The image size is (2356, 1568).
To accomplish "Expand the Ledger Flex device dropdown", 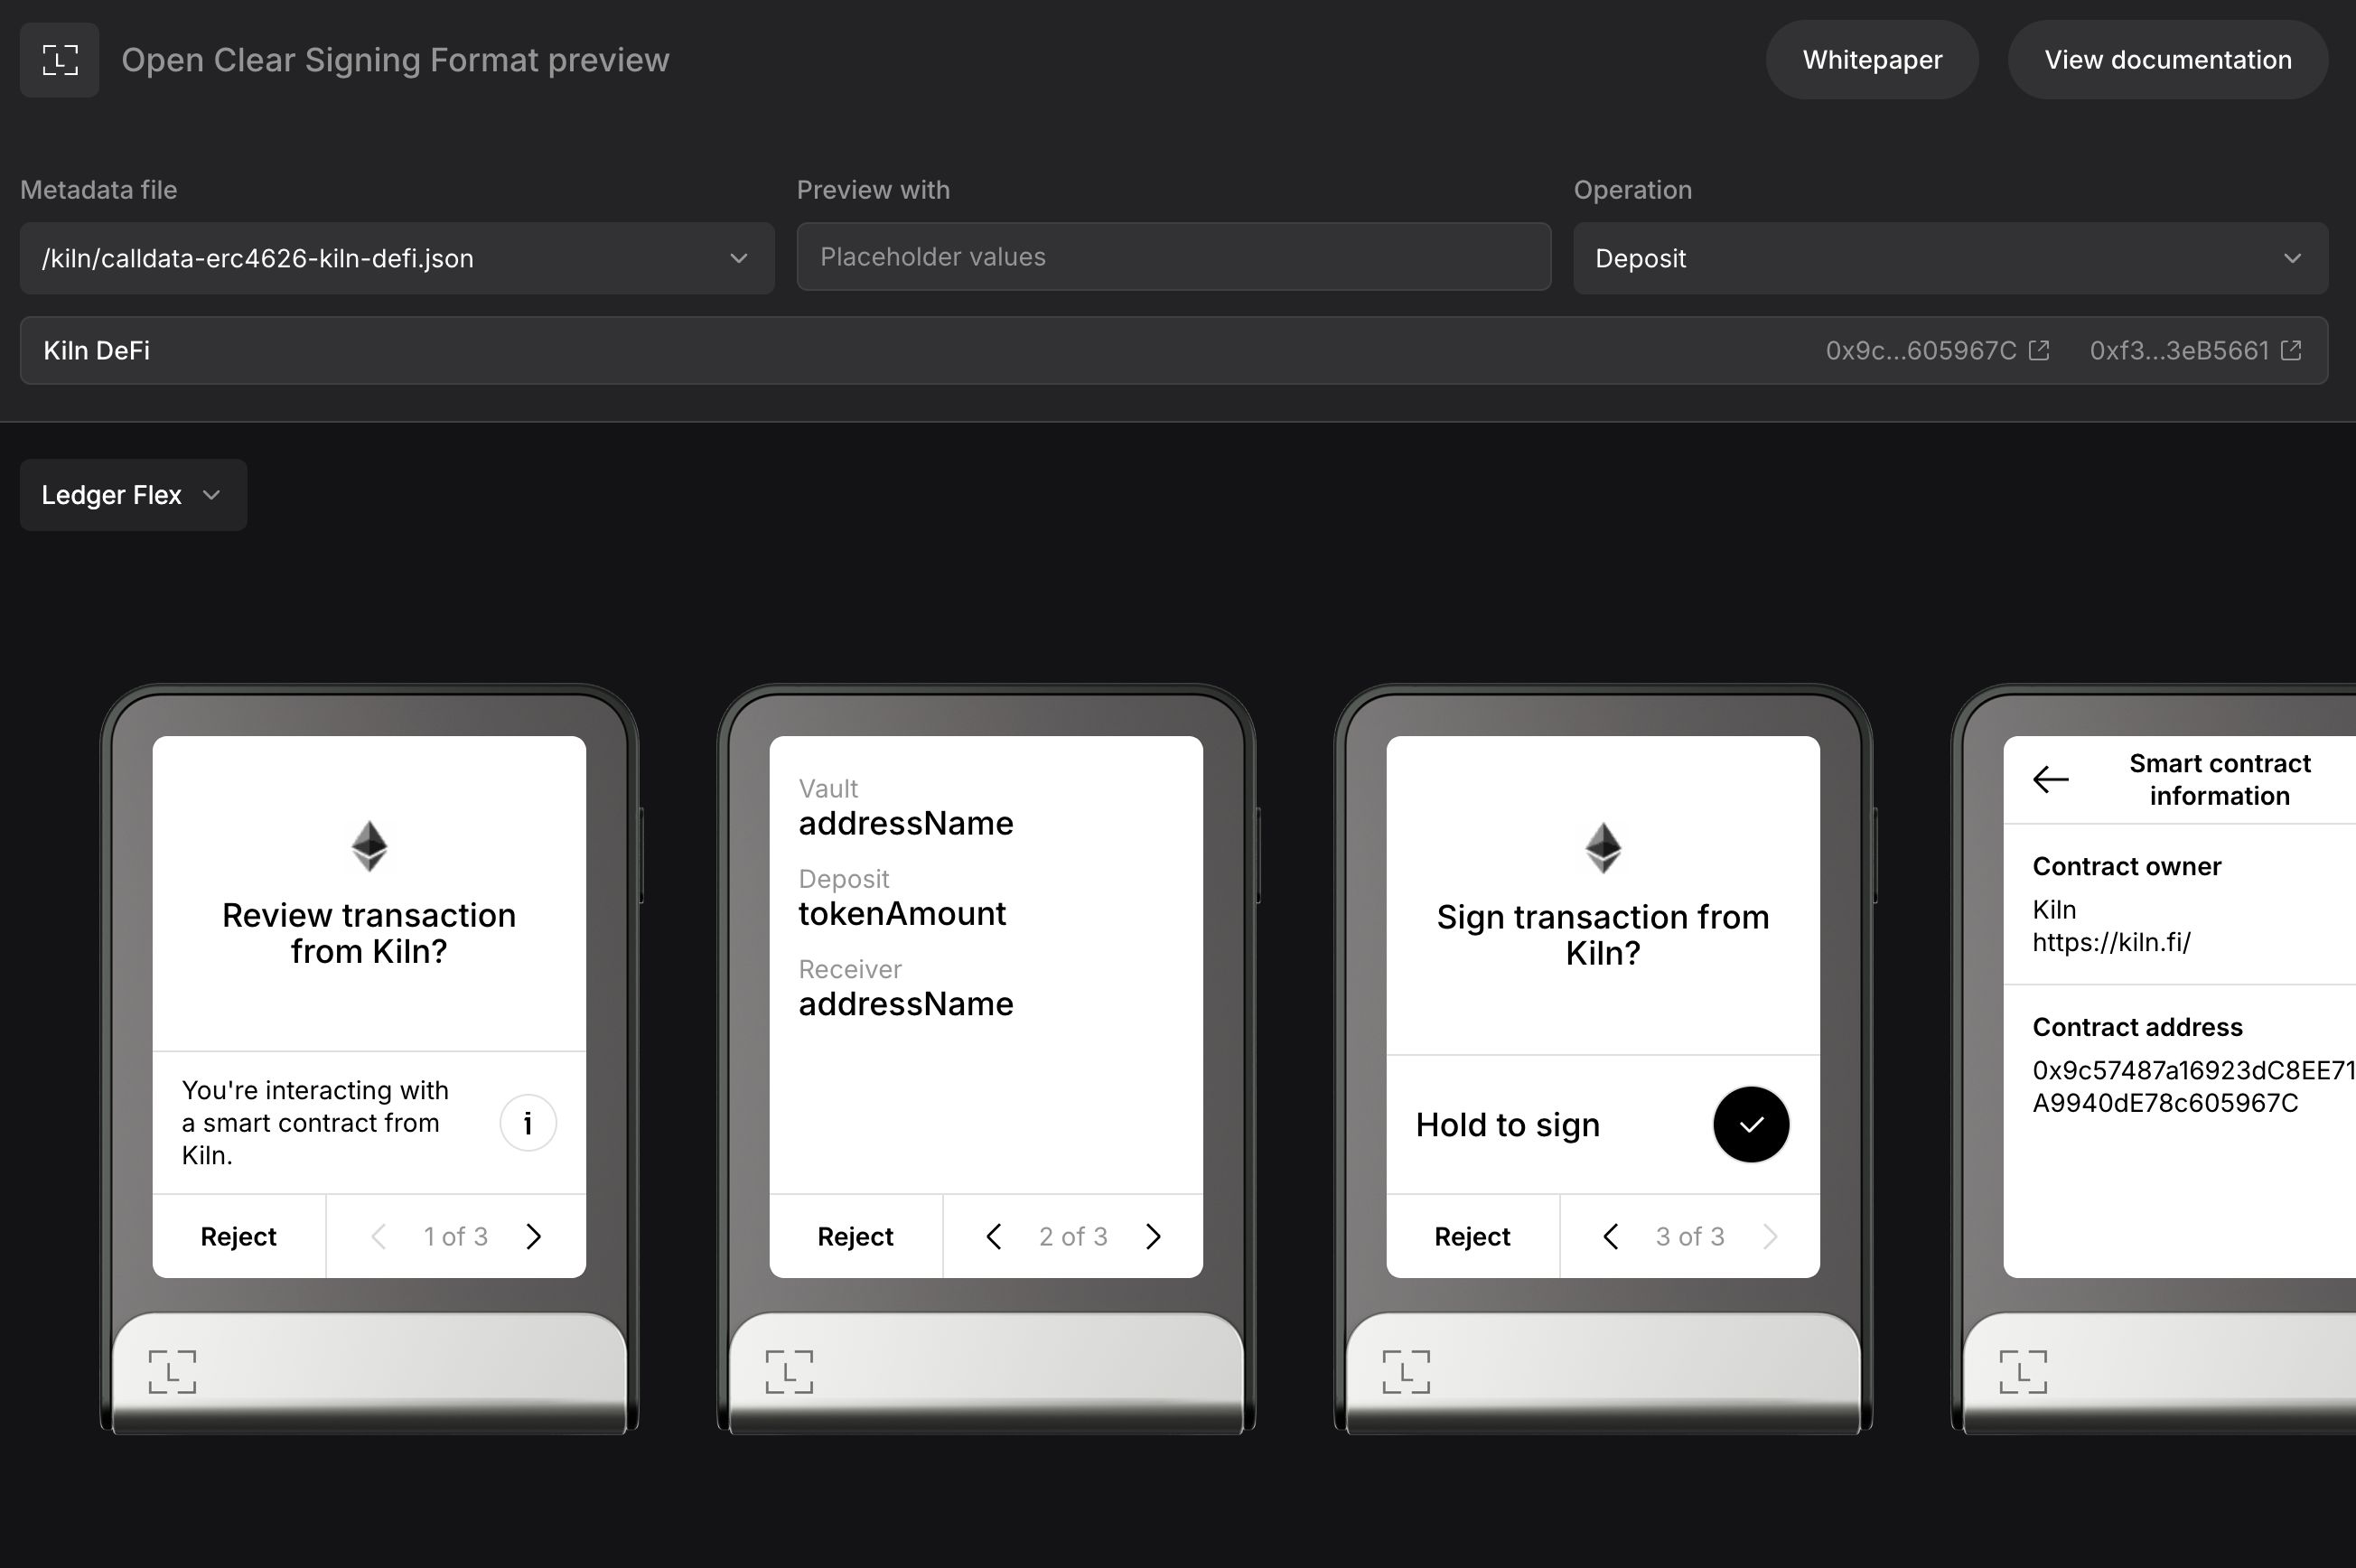I will [133, 493].
